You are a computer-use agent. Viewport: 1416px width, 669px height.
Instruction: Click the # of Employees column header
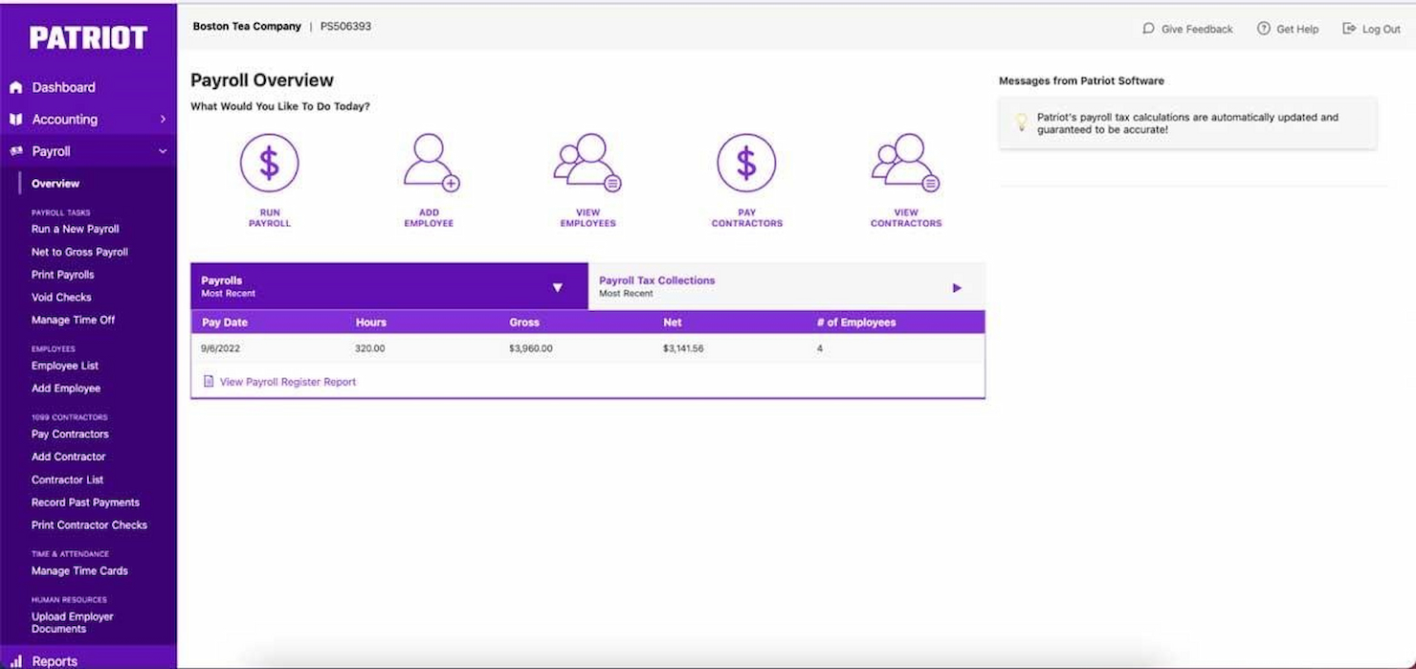pos(856,323)
